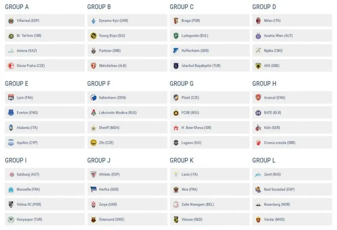Image resolution: width=337 pixels, height=230 pixels.
Task: Click the Dynamo Kyiv (UKR) team name
Action: click(113, 21)
